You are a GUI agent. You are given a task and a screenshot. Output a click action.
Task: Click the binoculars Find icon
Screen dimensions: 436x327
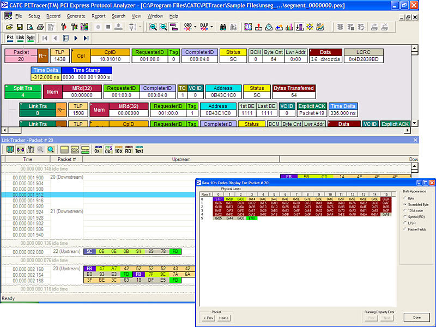tap(223, 27)
